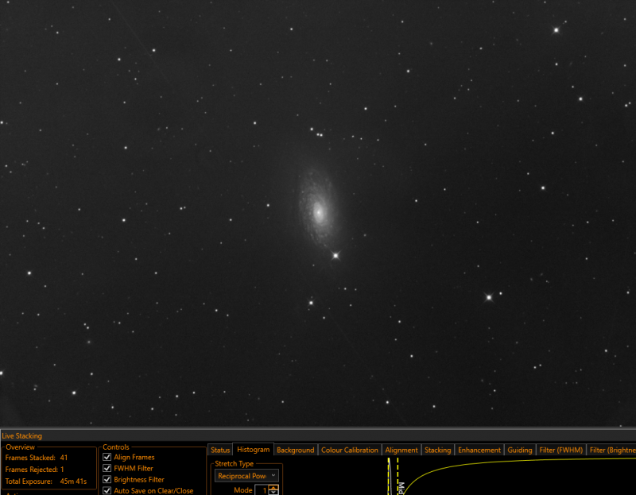This screenshot has width=636, height=495.
Task: Disable the Brightness Filter checkbox
Action: point(107,479)
